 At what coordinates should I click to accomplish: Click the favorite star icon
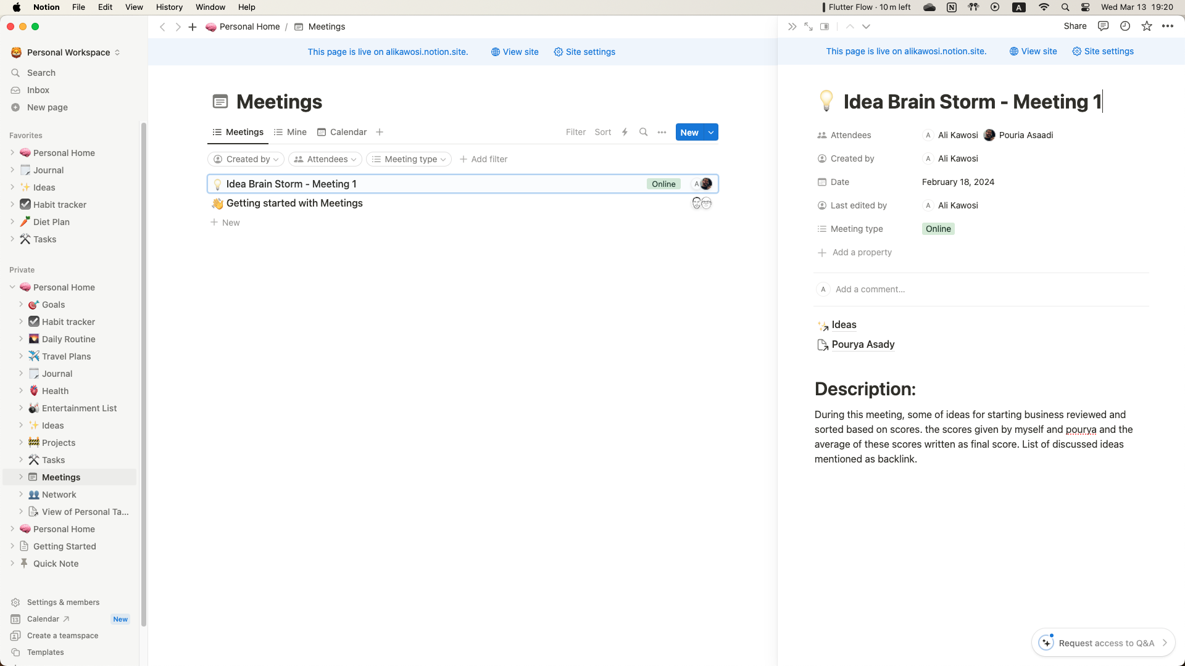coord(1147,26)
